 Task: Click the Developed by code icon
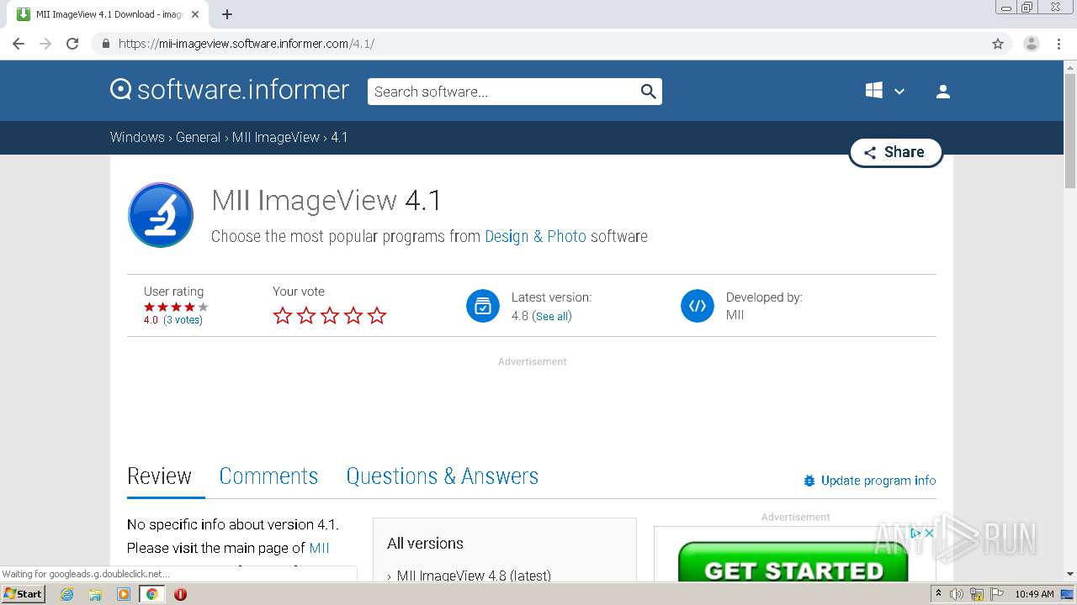click(x=698, y=306)
